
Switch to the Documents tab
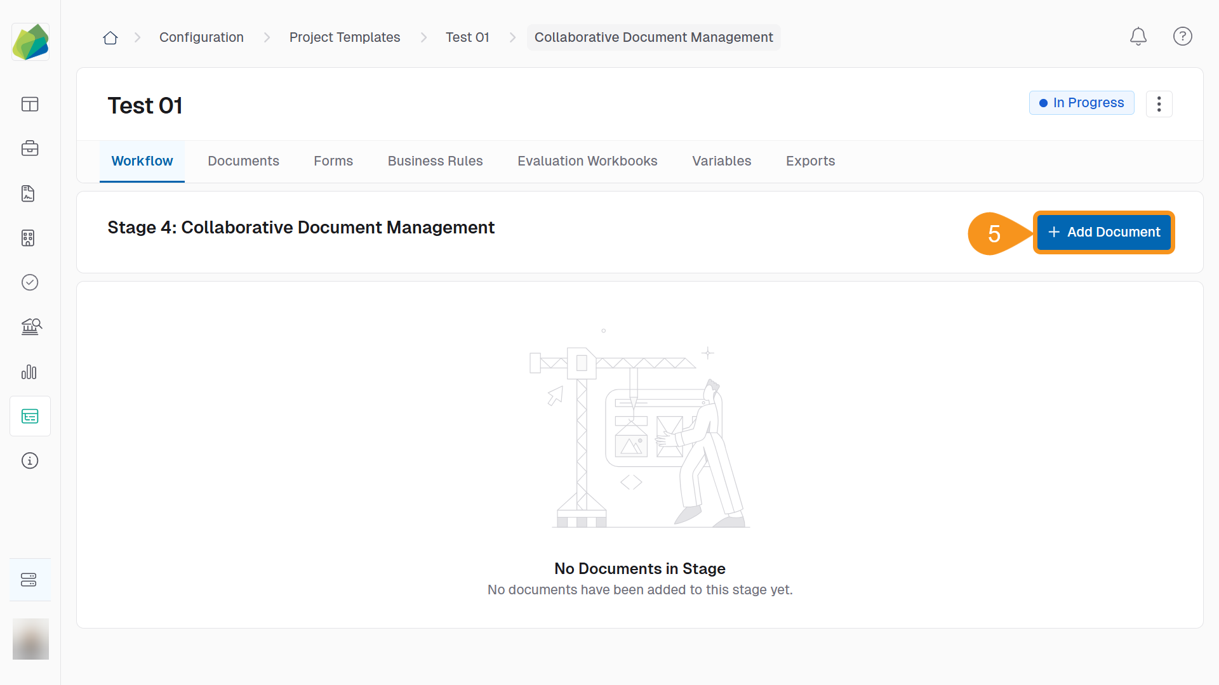(x=243, y=161)
